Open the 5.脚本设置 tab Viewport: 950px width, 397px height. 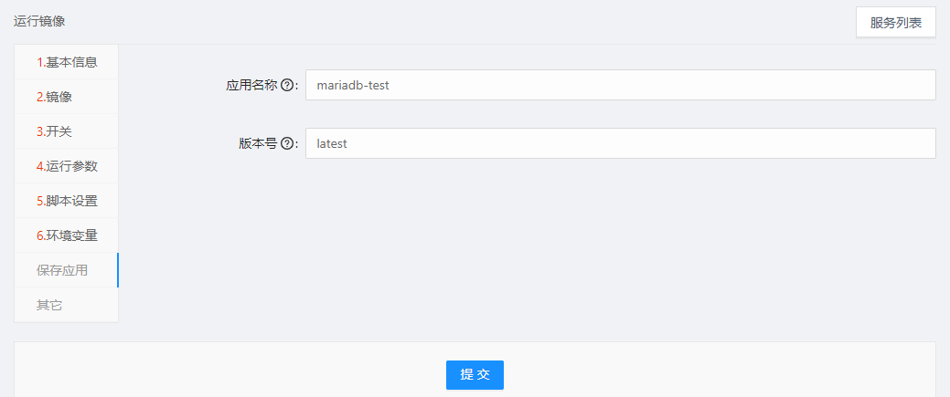pos(67,201)
